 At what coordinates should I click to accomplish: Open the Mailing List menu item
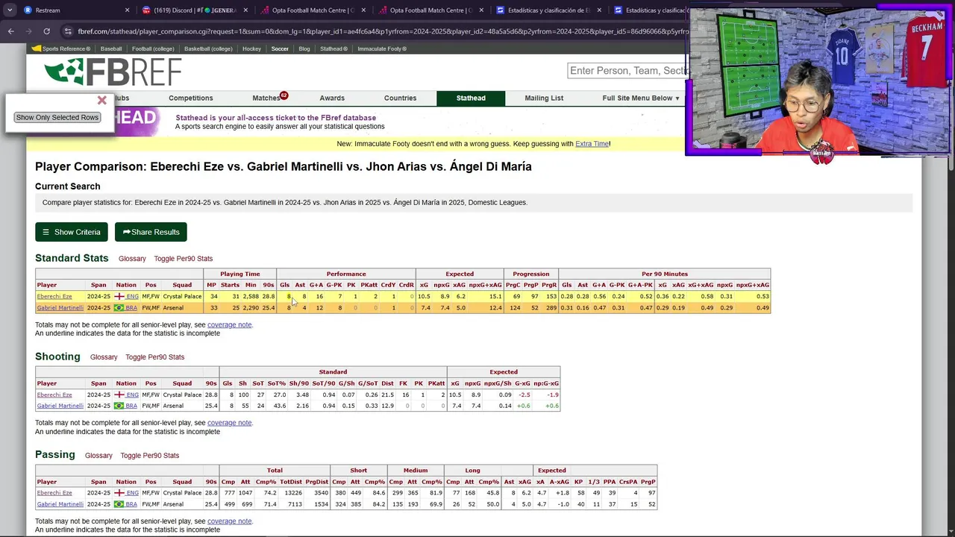coord(544,98)
